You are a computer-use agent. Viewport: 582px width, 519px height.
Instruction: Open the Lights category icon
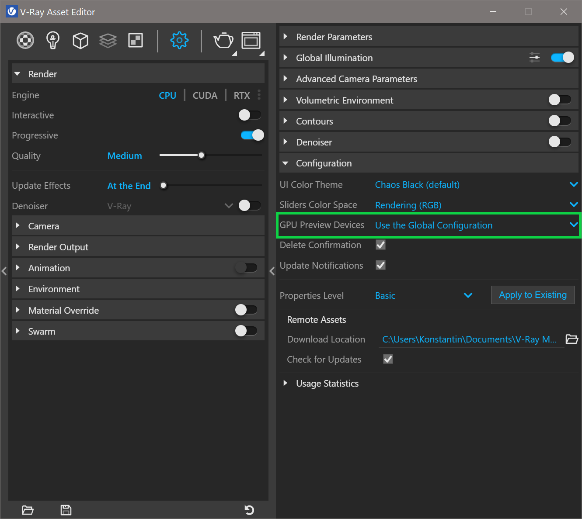coord(53,40)
